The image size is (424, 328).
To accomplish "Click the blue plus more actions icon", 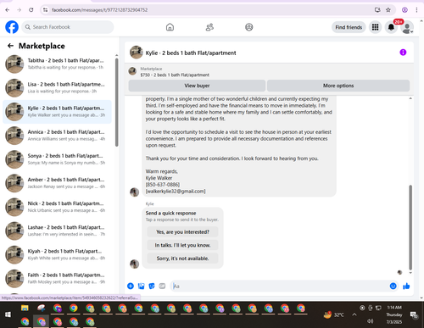I will pyautogui.click(x=131, y=286).
